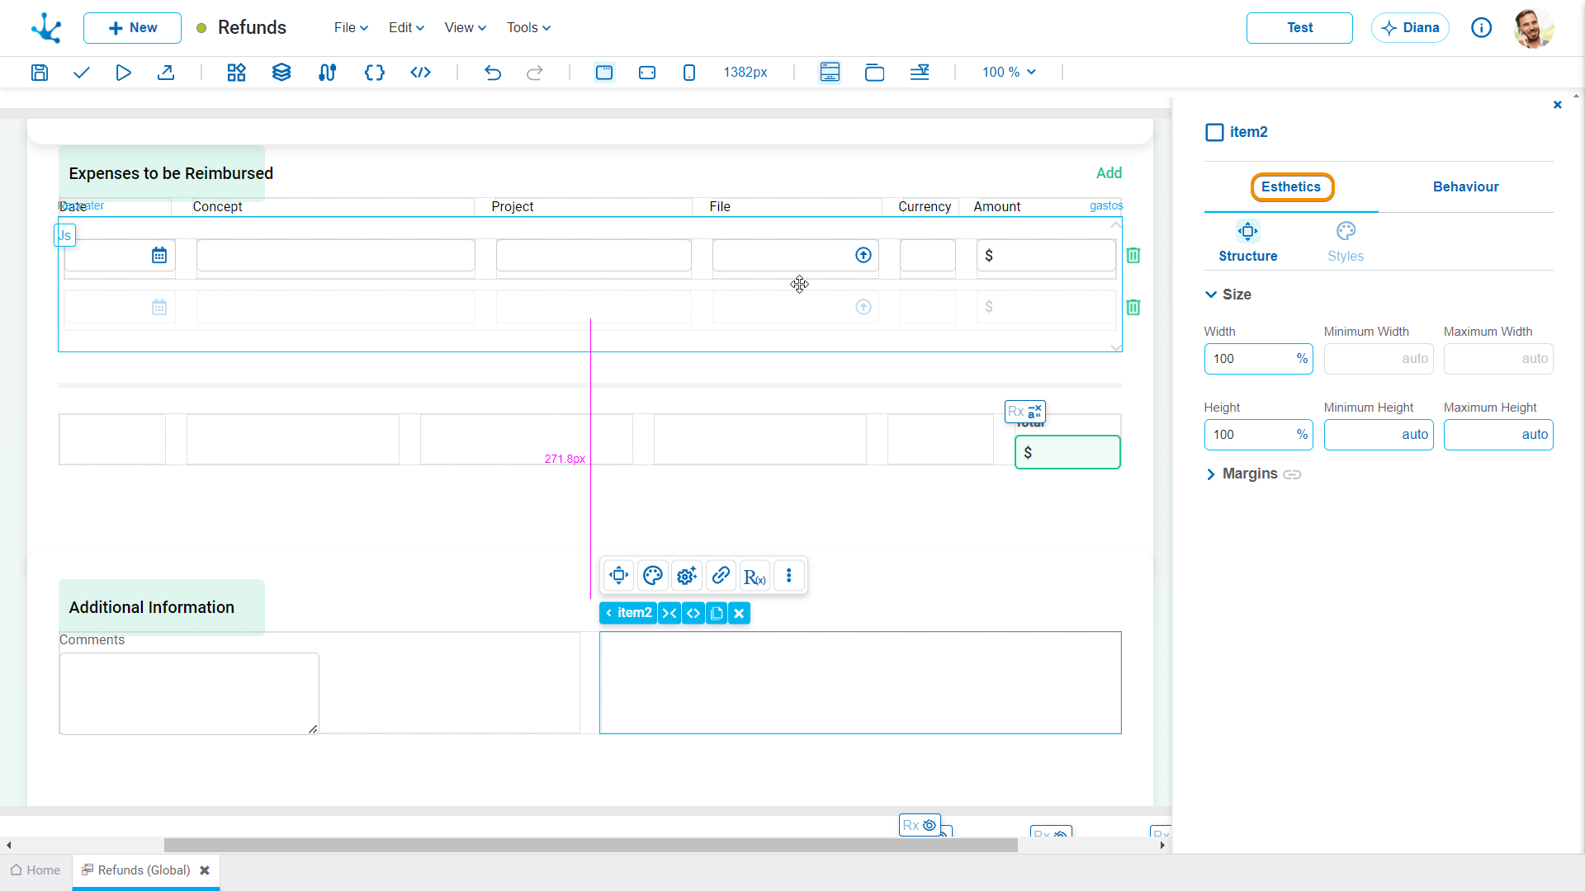Switch to mobile phone viewport preview
1585x891 pixels.
pos(689,73)
